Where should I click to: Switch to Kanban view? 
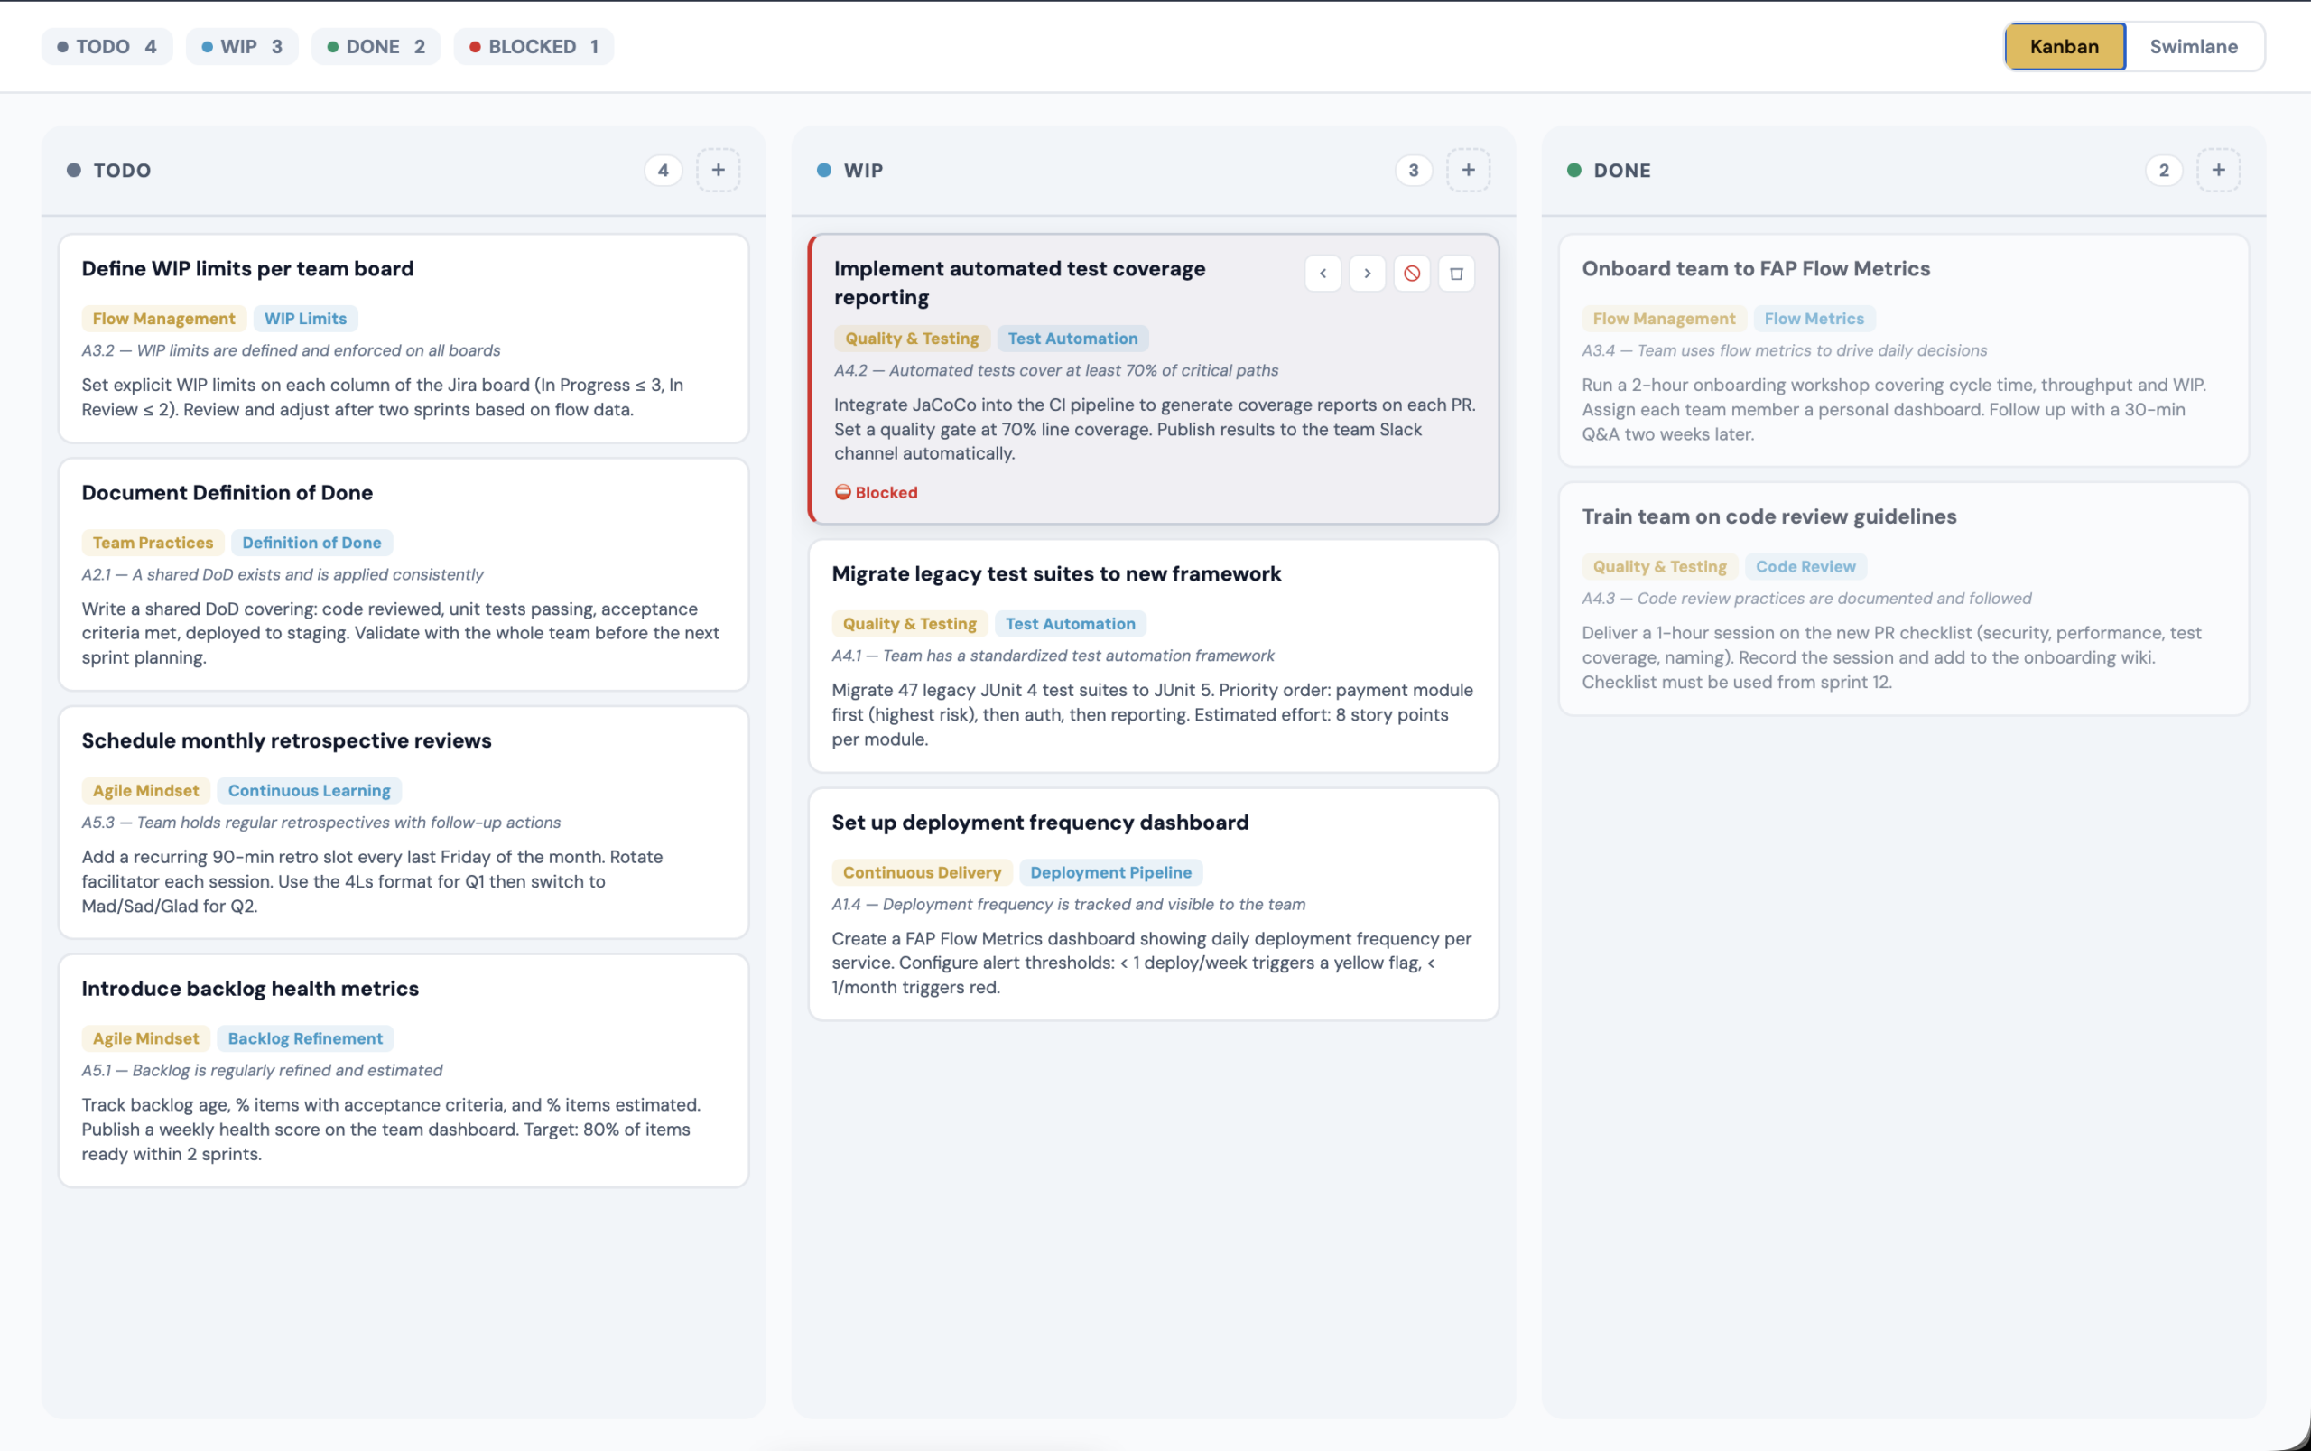tap(2064, 46)
